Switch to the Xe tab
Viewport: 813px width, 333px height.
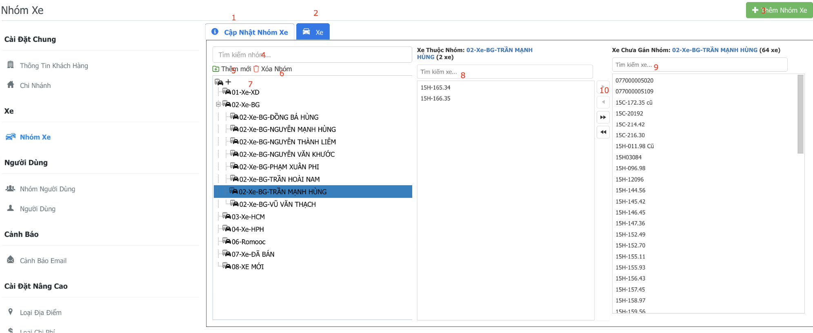[x=313, y=32]
